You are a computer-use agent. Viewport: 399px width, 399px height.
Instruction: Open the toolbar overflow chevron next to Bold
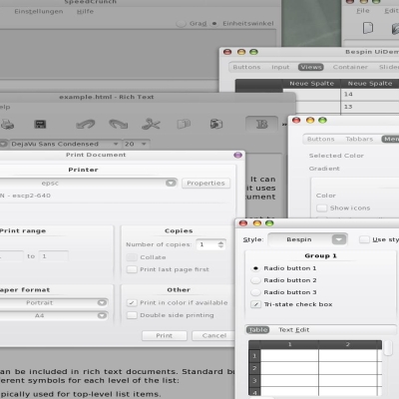click(x=284, y=125)
